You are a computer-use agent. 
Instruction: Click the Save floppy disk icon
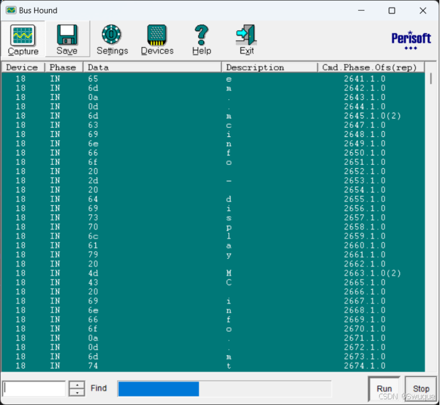pyautogui.click(x=67, y=34)
